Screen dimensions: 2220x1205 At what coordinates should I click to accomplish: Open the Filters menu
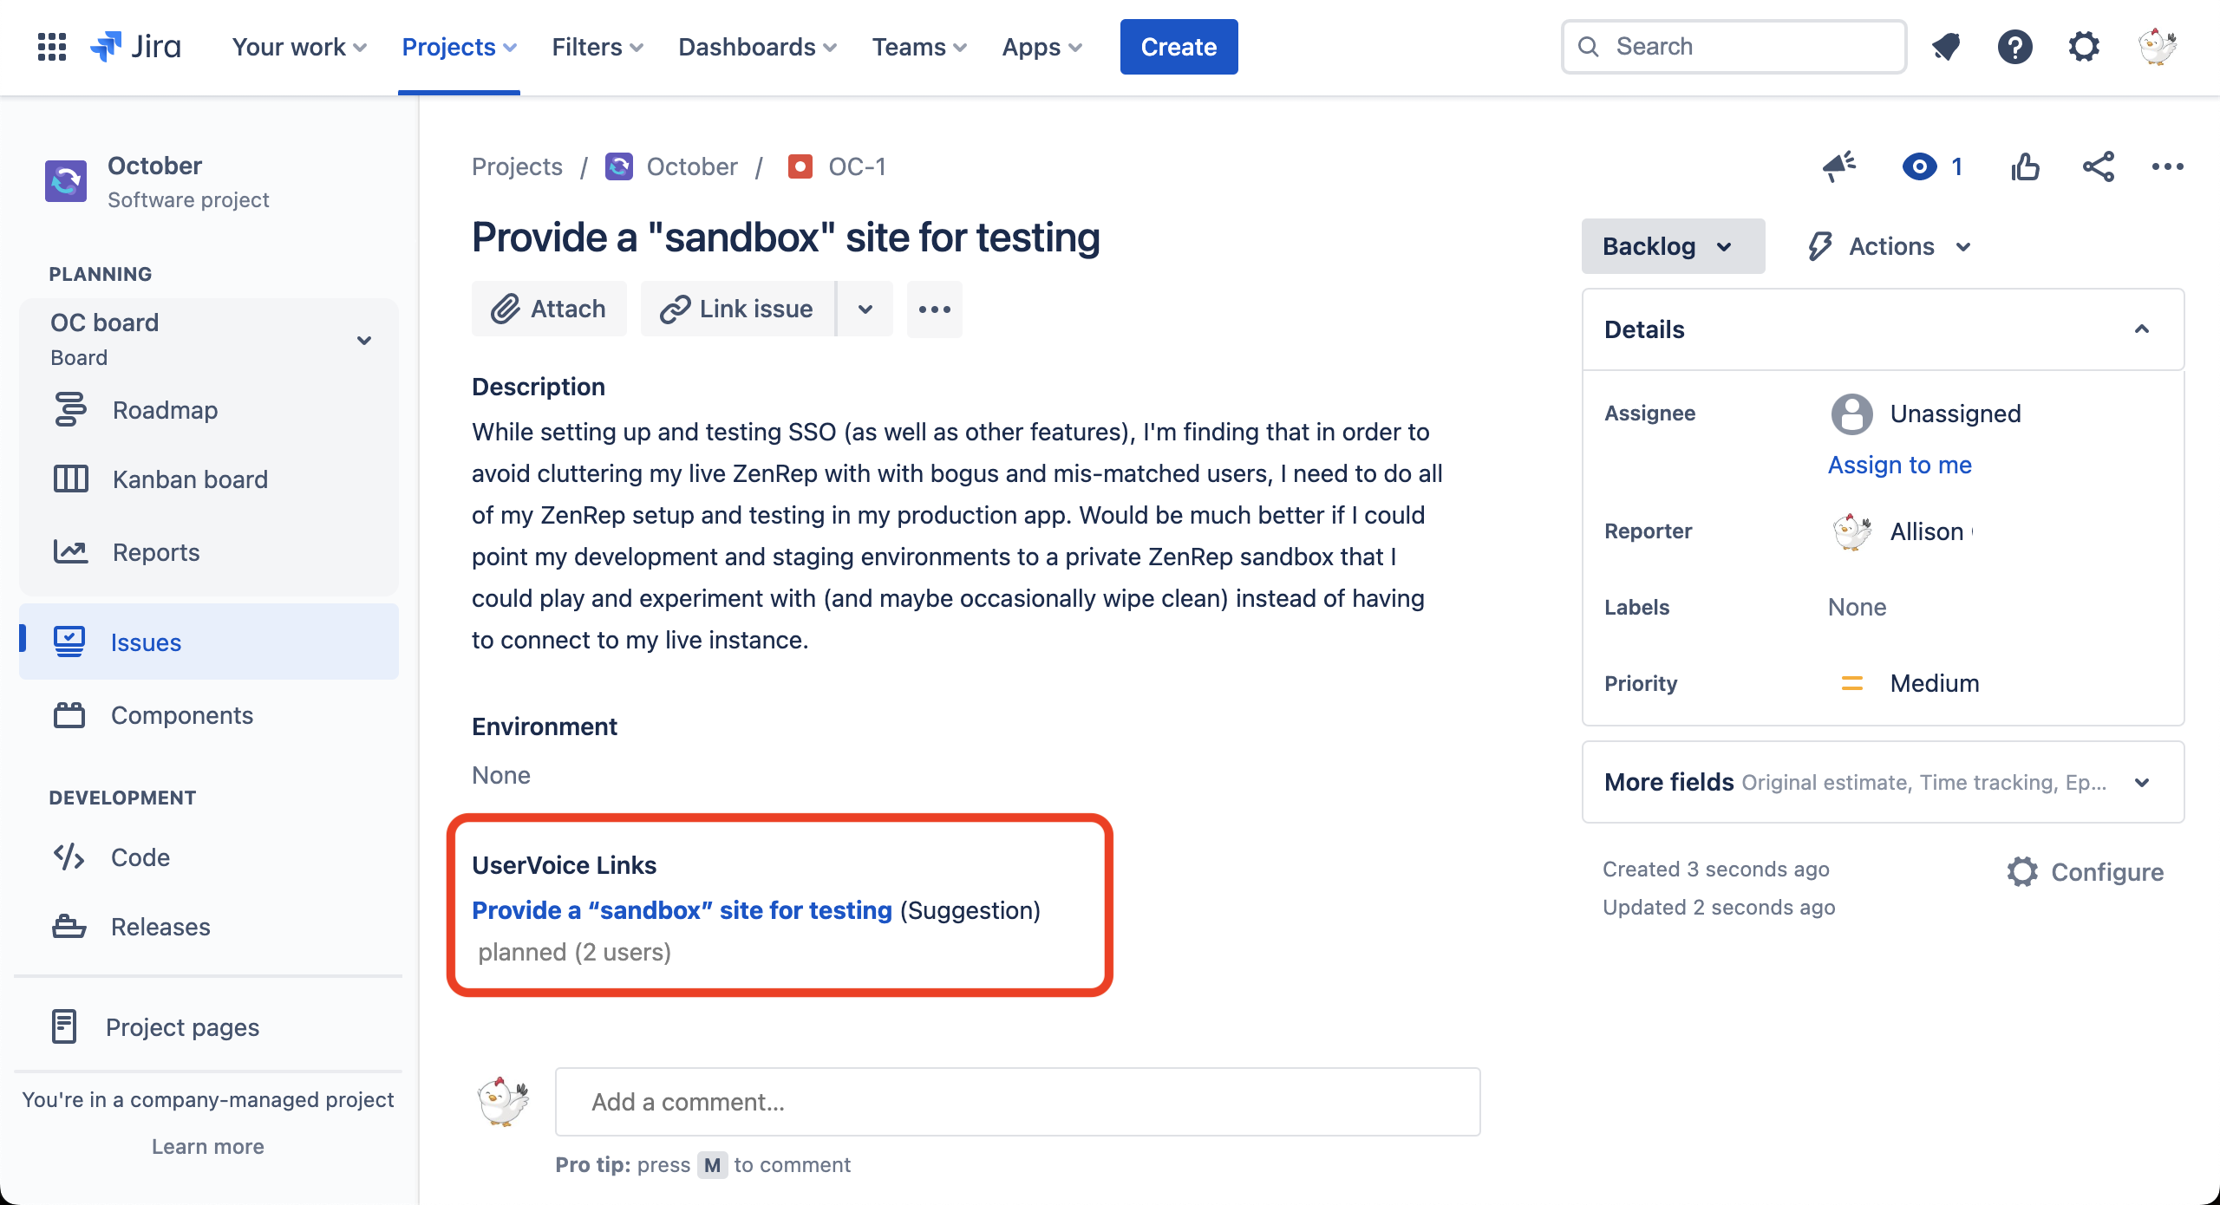click(597, 47)
